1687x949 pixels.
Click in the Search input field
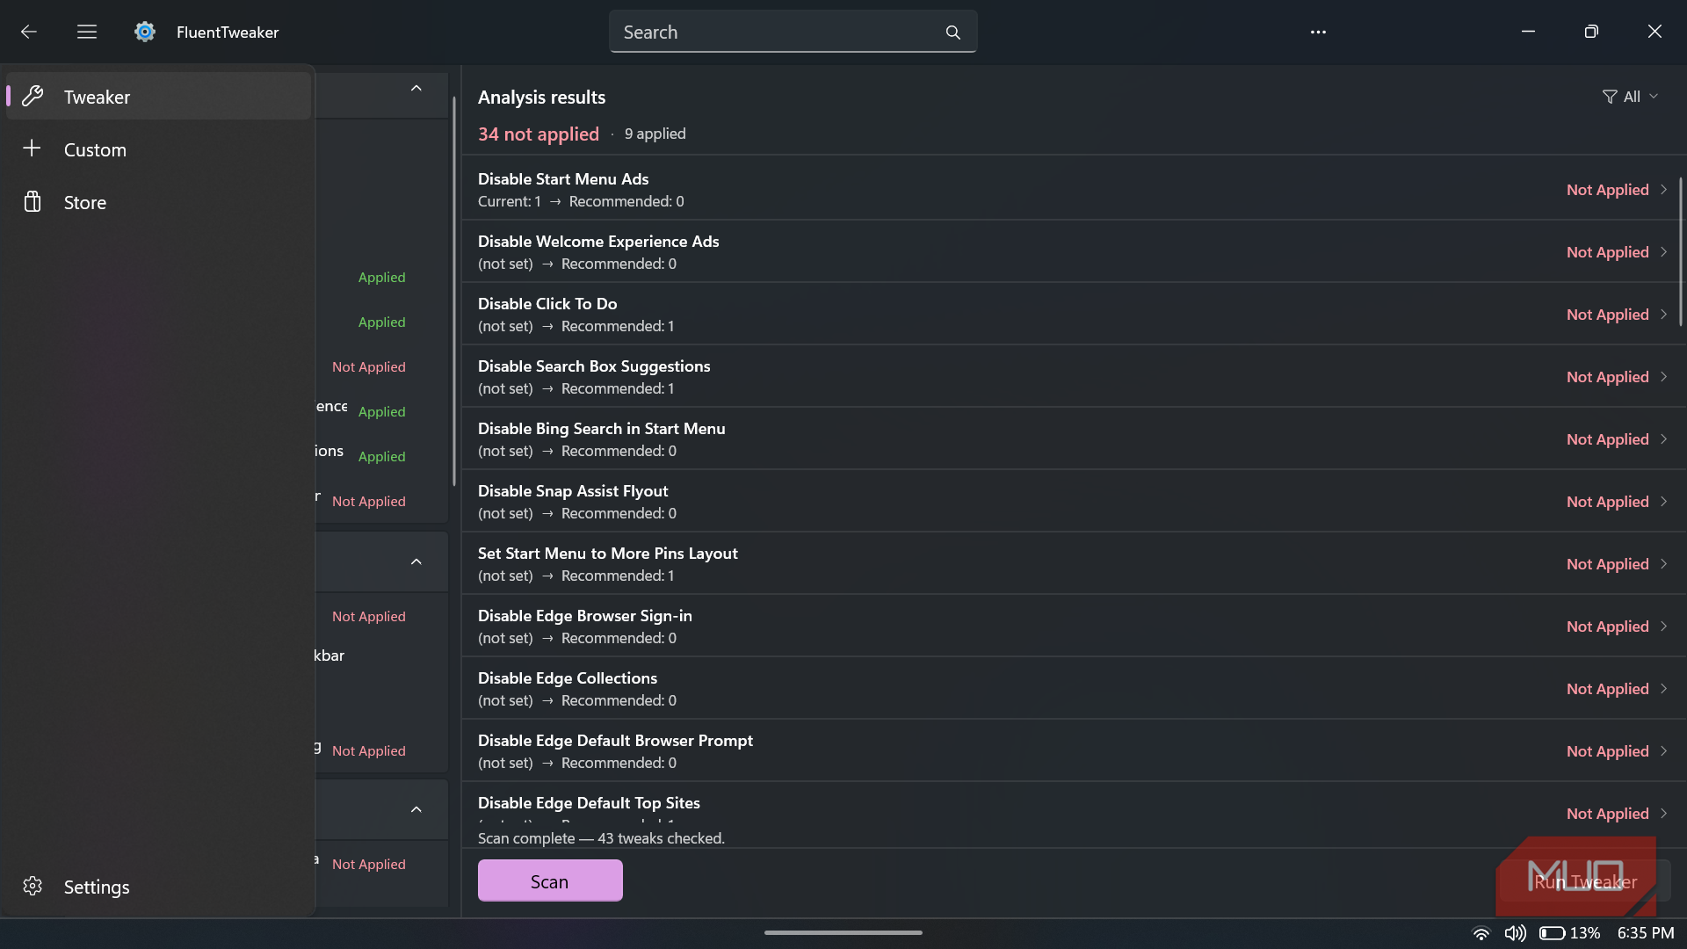pos(793,32)
